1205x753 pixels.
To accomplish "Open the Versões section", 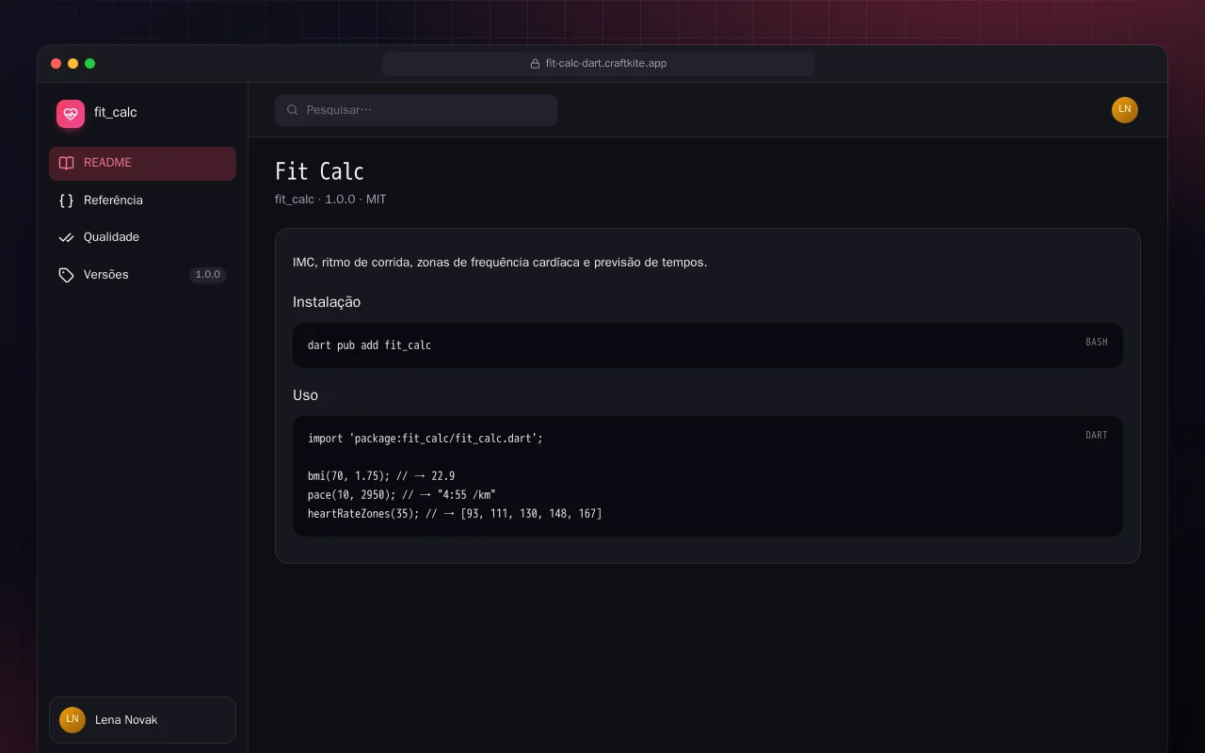I will tap(142, 275).
